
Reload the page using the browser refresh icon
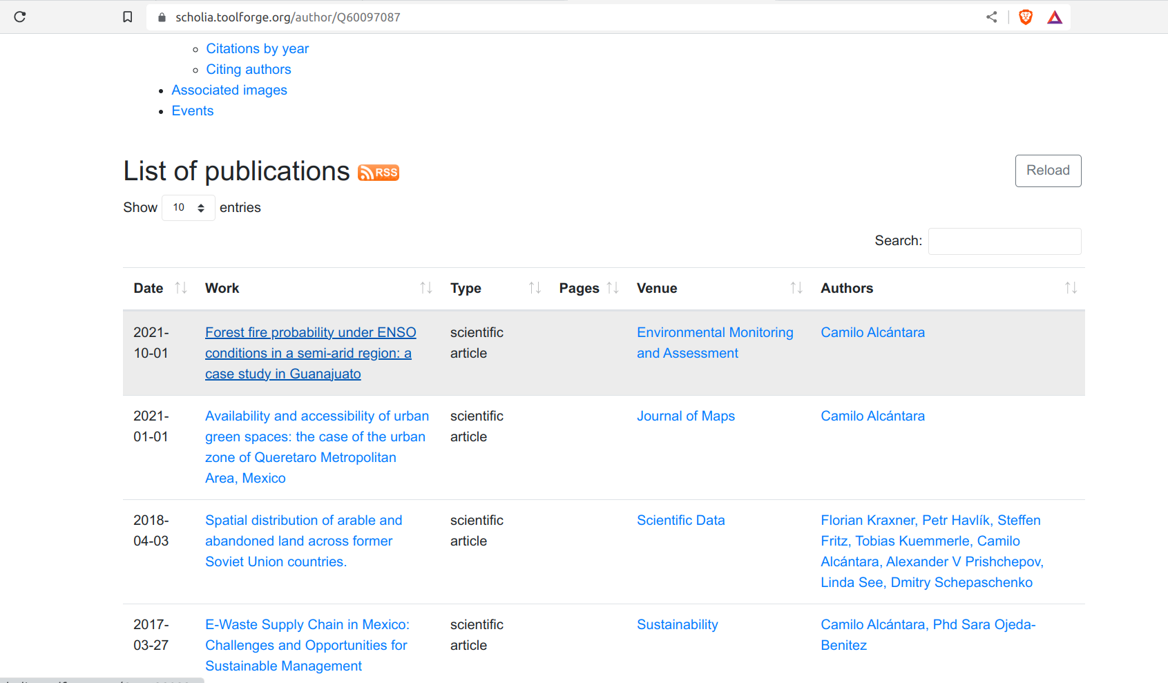(x=19, y=17)
